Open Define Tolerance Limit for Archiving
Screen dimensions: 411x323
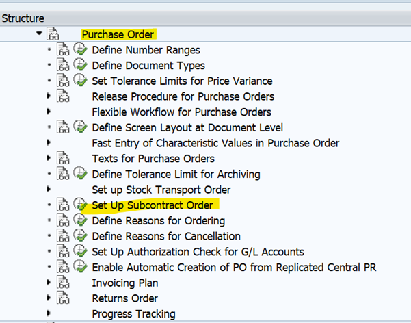[176, 174]
